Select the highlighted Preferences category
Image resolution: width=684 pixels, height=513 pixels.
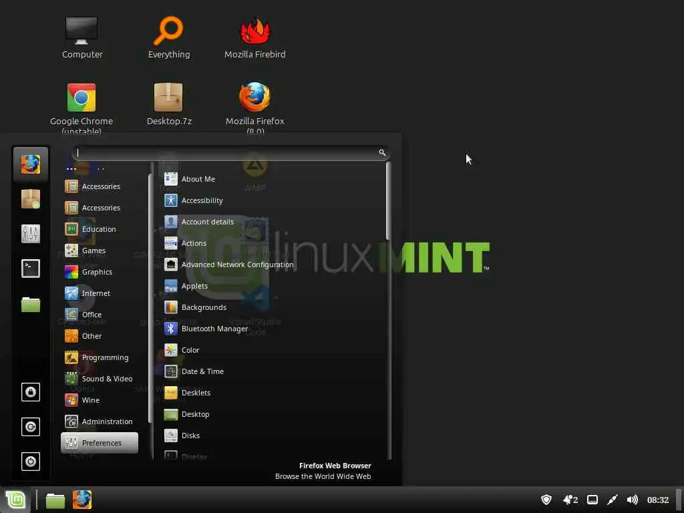[100, 443]
